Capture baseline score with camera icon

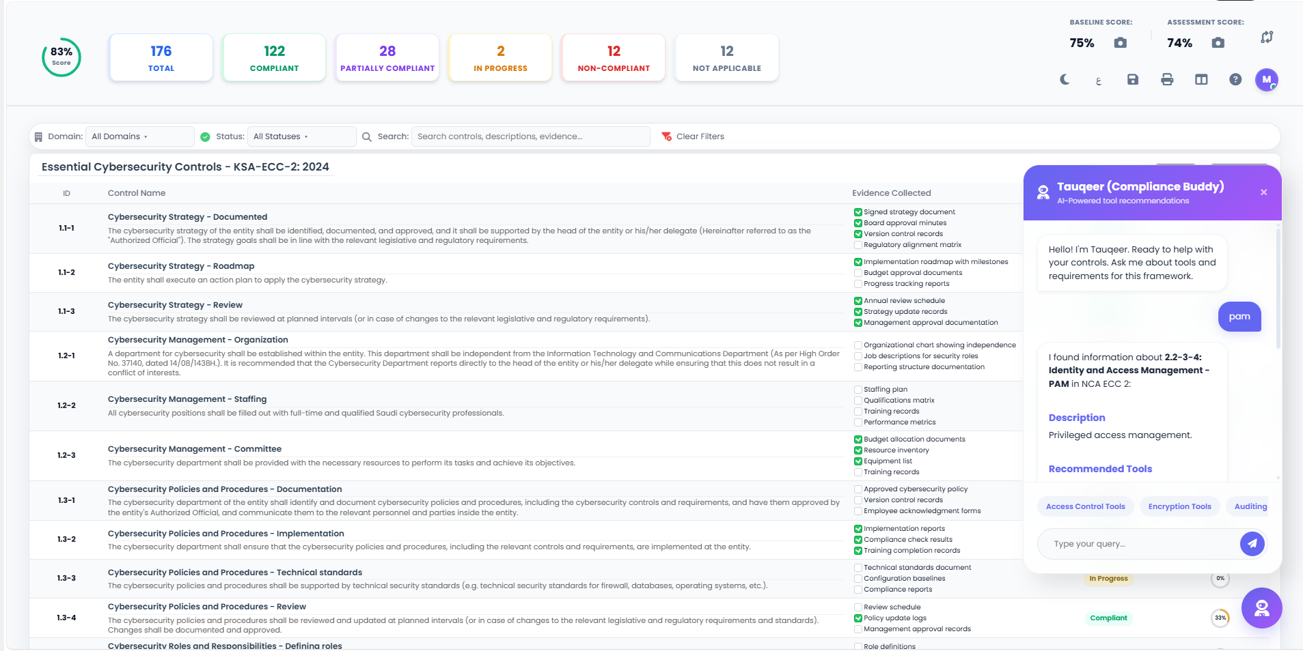(1120, 43)
